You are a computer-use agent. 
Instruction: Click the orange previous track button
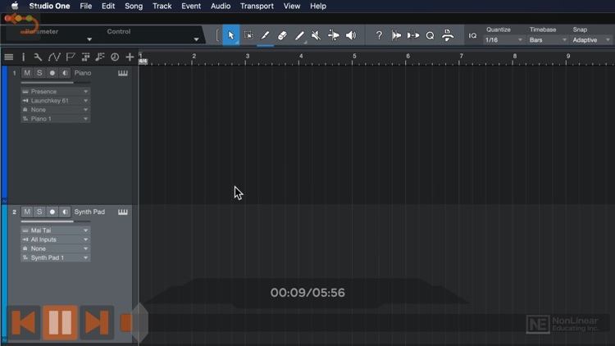pyautogui.click(x=24, y=323)
